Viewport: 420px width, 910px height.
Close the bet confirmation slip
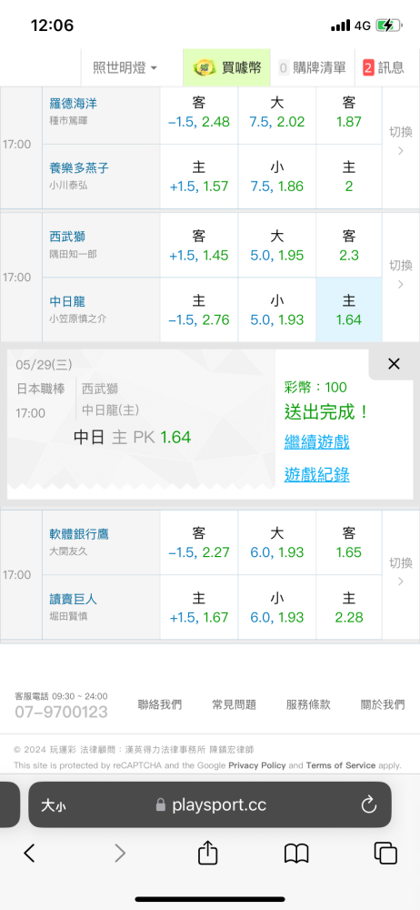(394, 364)
